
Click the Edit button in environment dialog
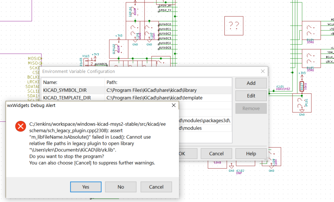click(x=251, y=96)
